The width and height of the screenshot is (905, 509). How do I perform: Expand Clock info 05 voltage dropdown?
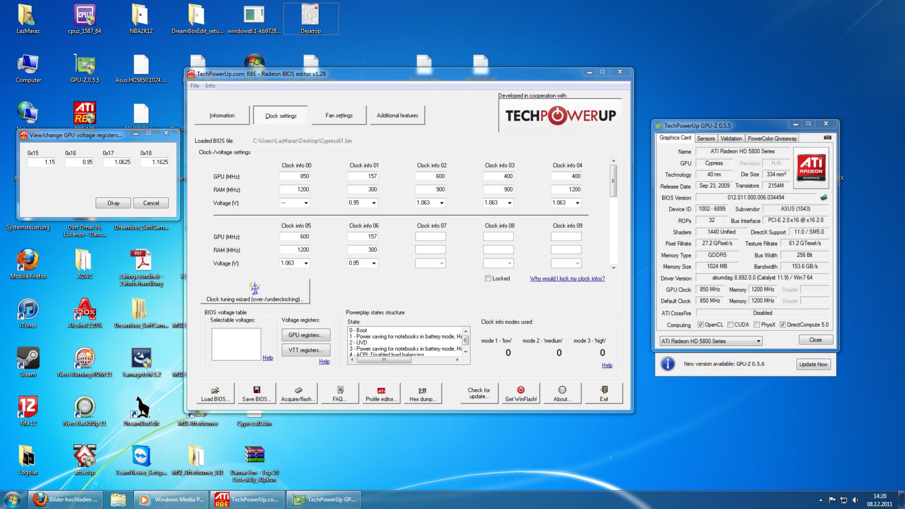click(x=306, y=263)
